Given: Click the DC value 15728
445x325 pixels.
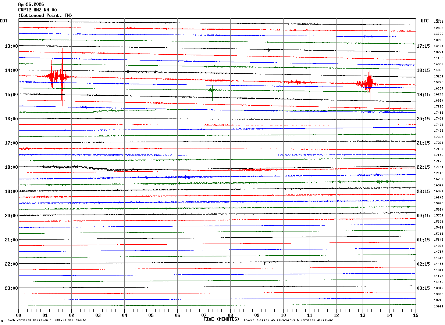Looking at the screenshot, I should click(438, 83).
